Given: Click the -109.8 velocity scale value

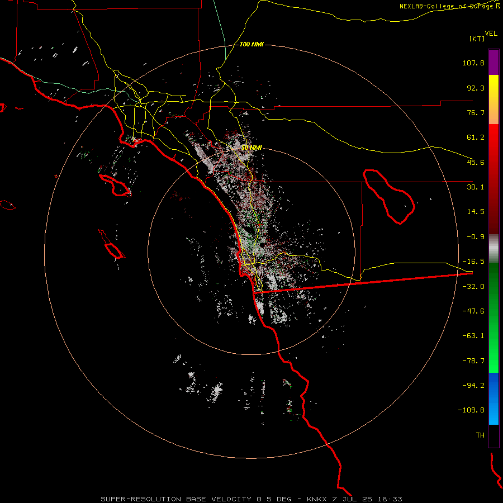Looking at the screenshot, I should pyautogui.click(x=471, y=410).
